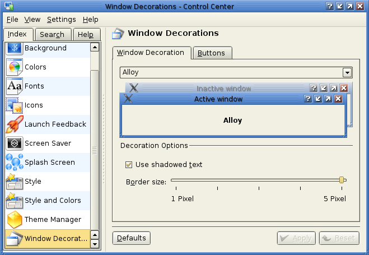Click help button in Active window preview
This screenshot has width=369, height=255.
[x=308, y=99]
